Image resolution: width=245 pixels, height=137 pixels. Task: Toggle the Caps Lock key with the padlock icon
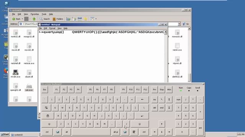[47, 116]
